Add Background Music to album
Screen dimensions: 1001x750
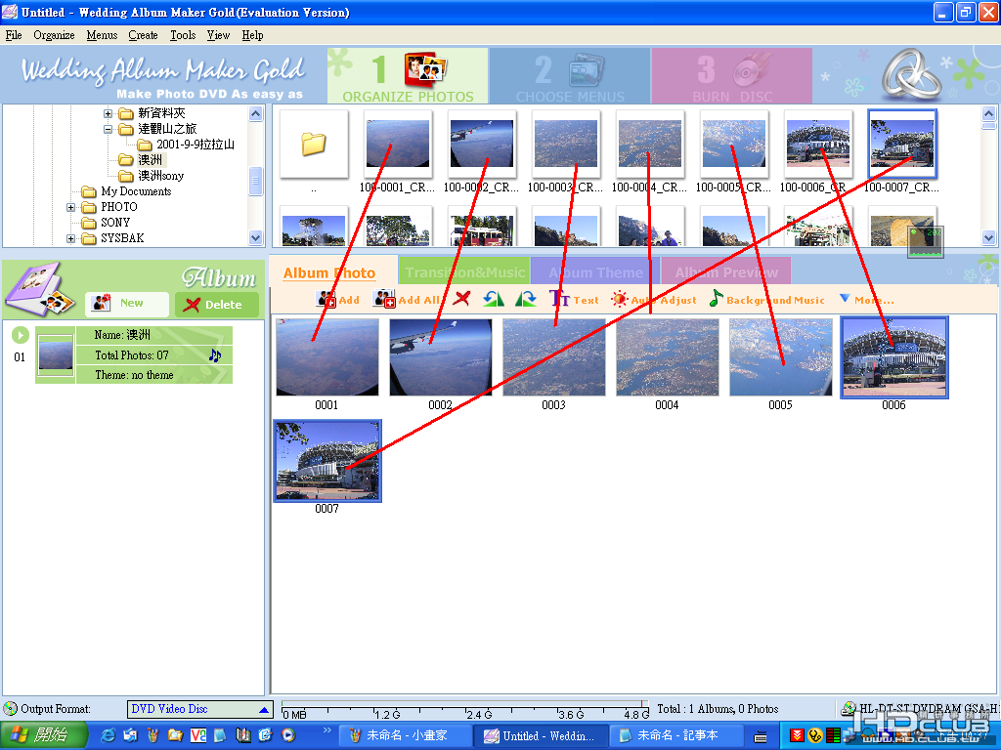tap(767, 299)
